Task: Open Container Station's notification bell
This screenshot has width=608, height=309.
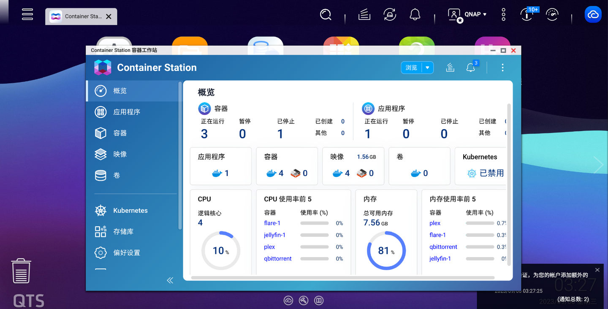Action: pyautogui.click(x=470, y=68)
